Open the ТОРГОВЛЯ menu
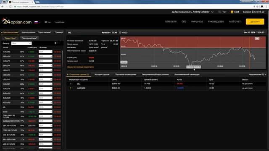This screenshot has height=151, width=269. pyautogui.click(x=171, y=22)
